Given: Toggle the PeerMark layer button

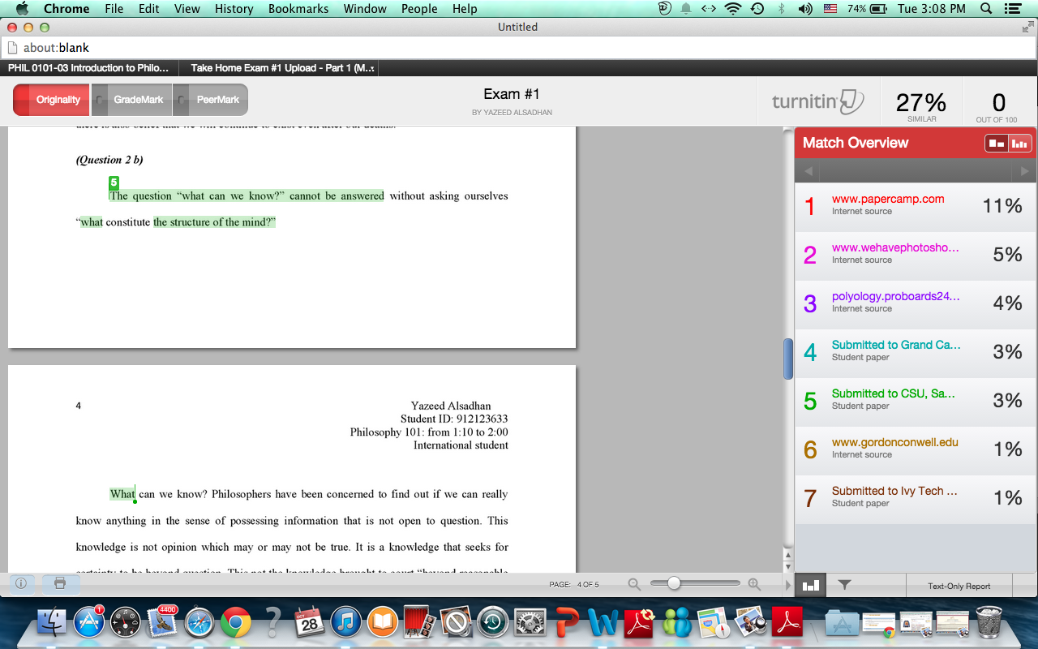Looking at the screenshot, I should (210, 100).
